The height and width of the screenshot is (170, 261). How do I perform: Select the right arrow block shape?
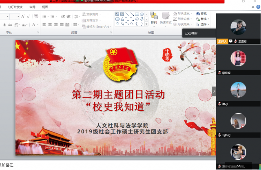tap(137, 19)
